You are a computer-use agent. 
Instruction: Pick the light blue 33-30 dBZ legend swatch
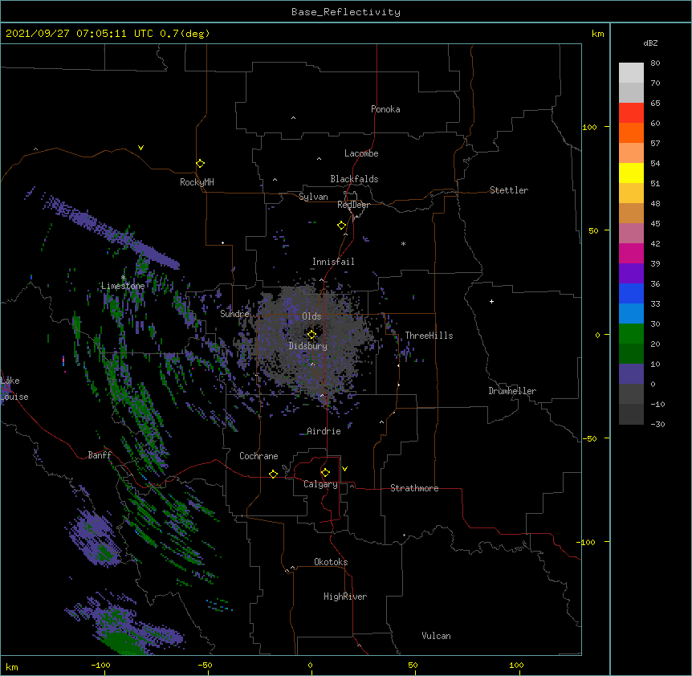click(631, 314)
